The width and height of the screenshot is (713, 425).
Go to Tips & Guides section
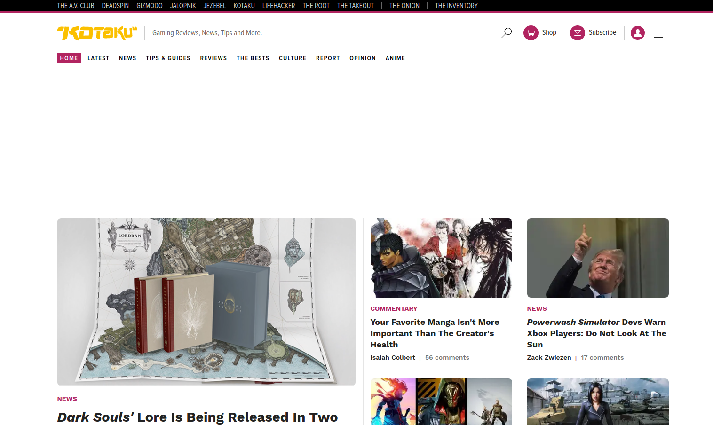coord(168,58)
